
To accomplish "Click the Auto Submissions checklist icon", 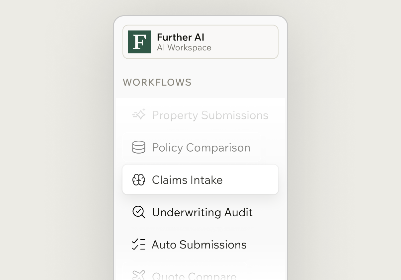I will tap(139, 245).
